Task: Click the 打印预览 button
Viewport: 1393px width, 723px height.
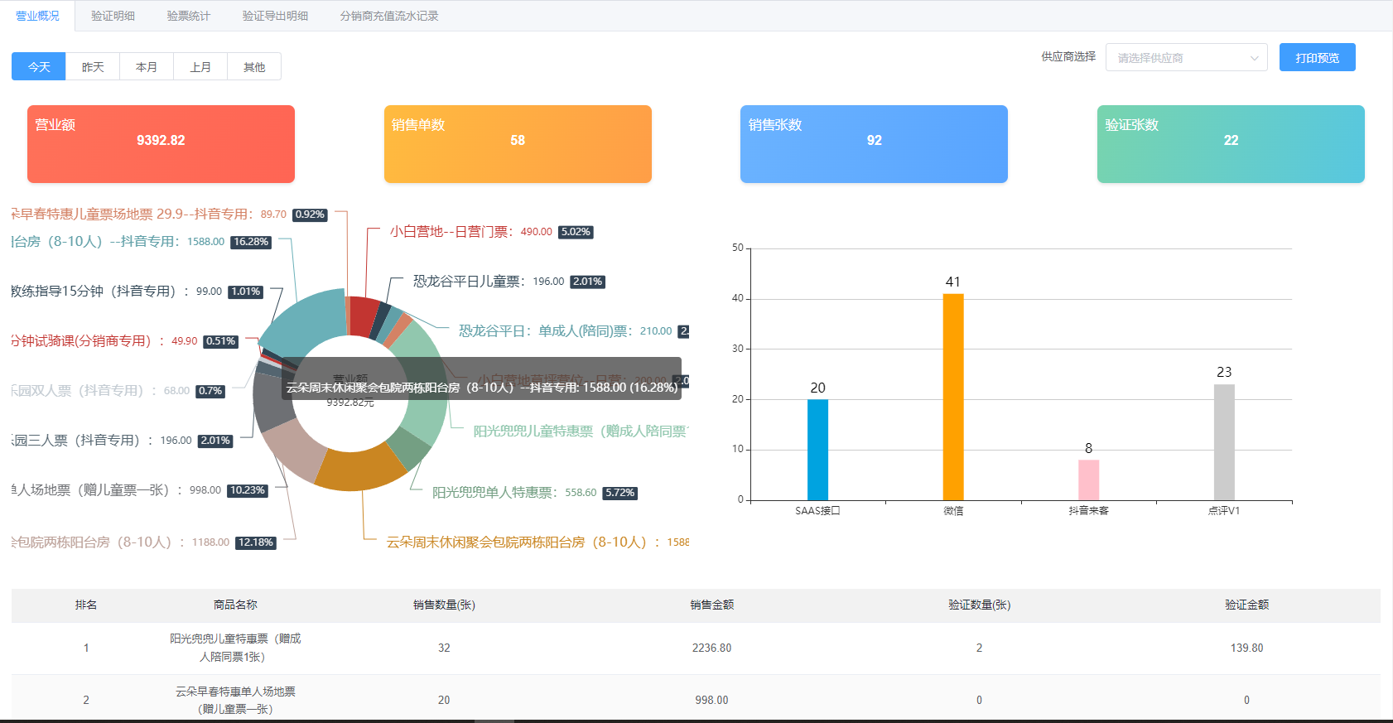Action: click(1317, 58)
